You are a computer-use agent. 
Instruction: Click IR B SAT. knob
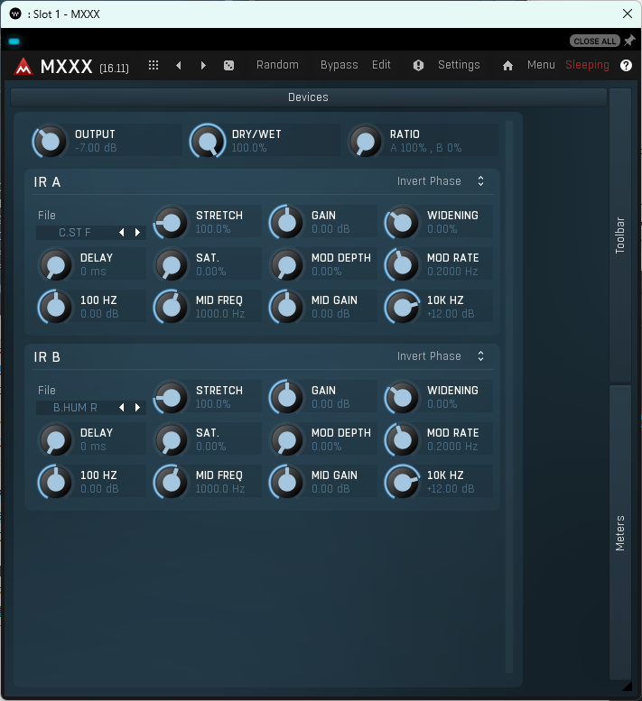(171, 440)
